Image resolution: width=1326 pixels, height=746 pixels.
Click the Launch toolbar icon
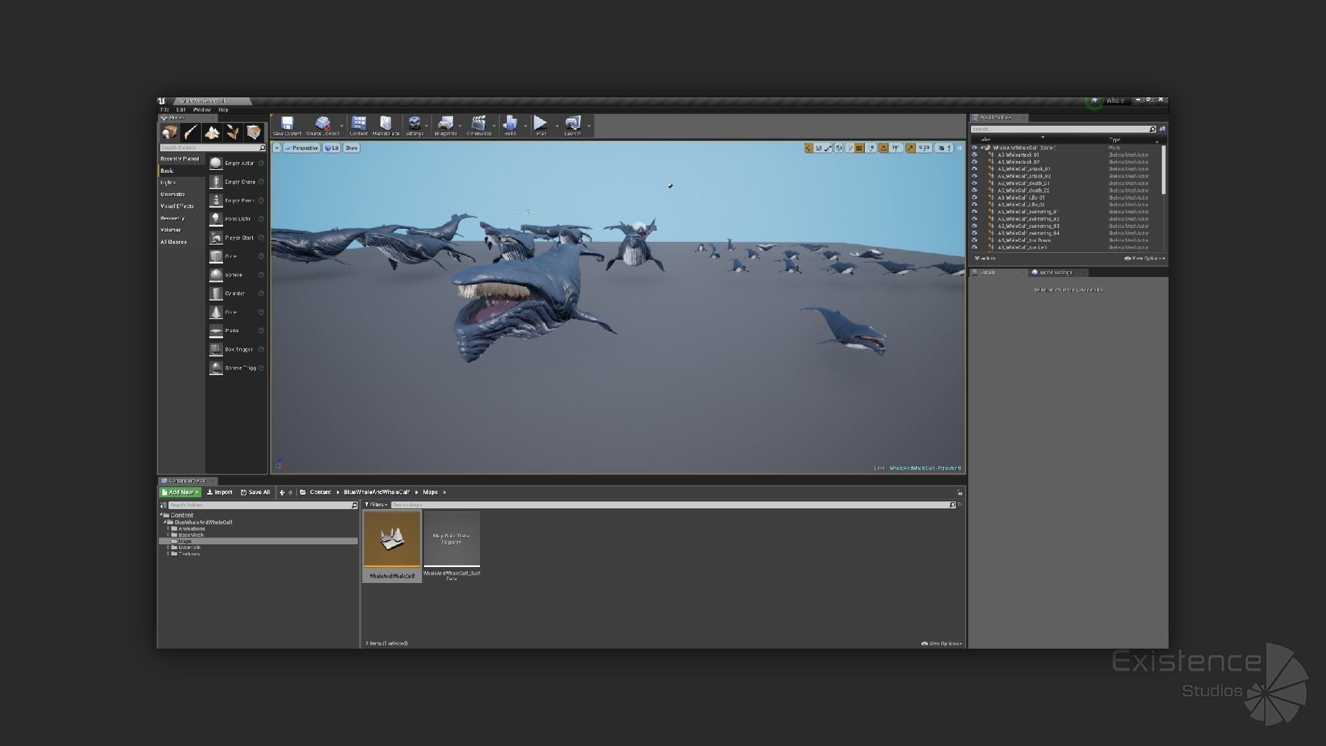[573, 126]
